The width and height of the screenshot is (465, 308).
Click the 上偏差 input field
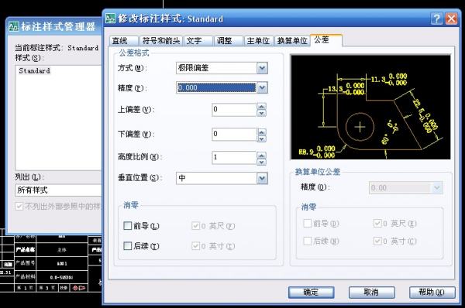234,110
